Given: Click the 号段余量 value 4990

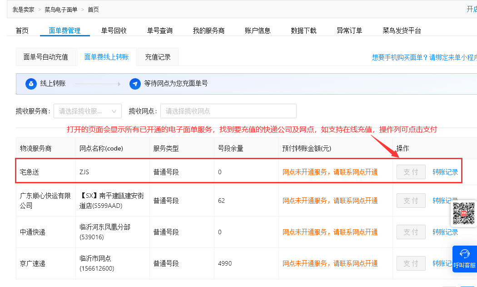Looking at the screenshot, I should 225,263.
